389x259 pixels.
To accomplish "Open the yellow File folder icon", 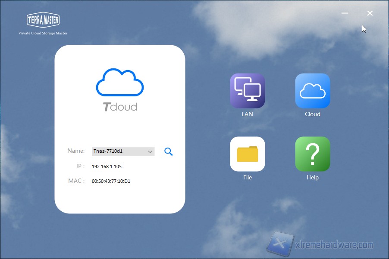I will [247, 154].
